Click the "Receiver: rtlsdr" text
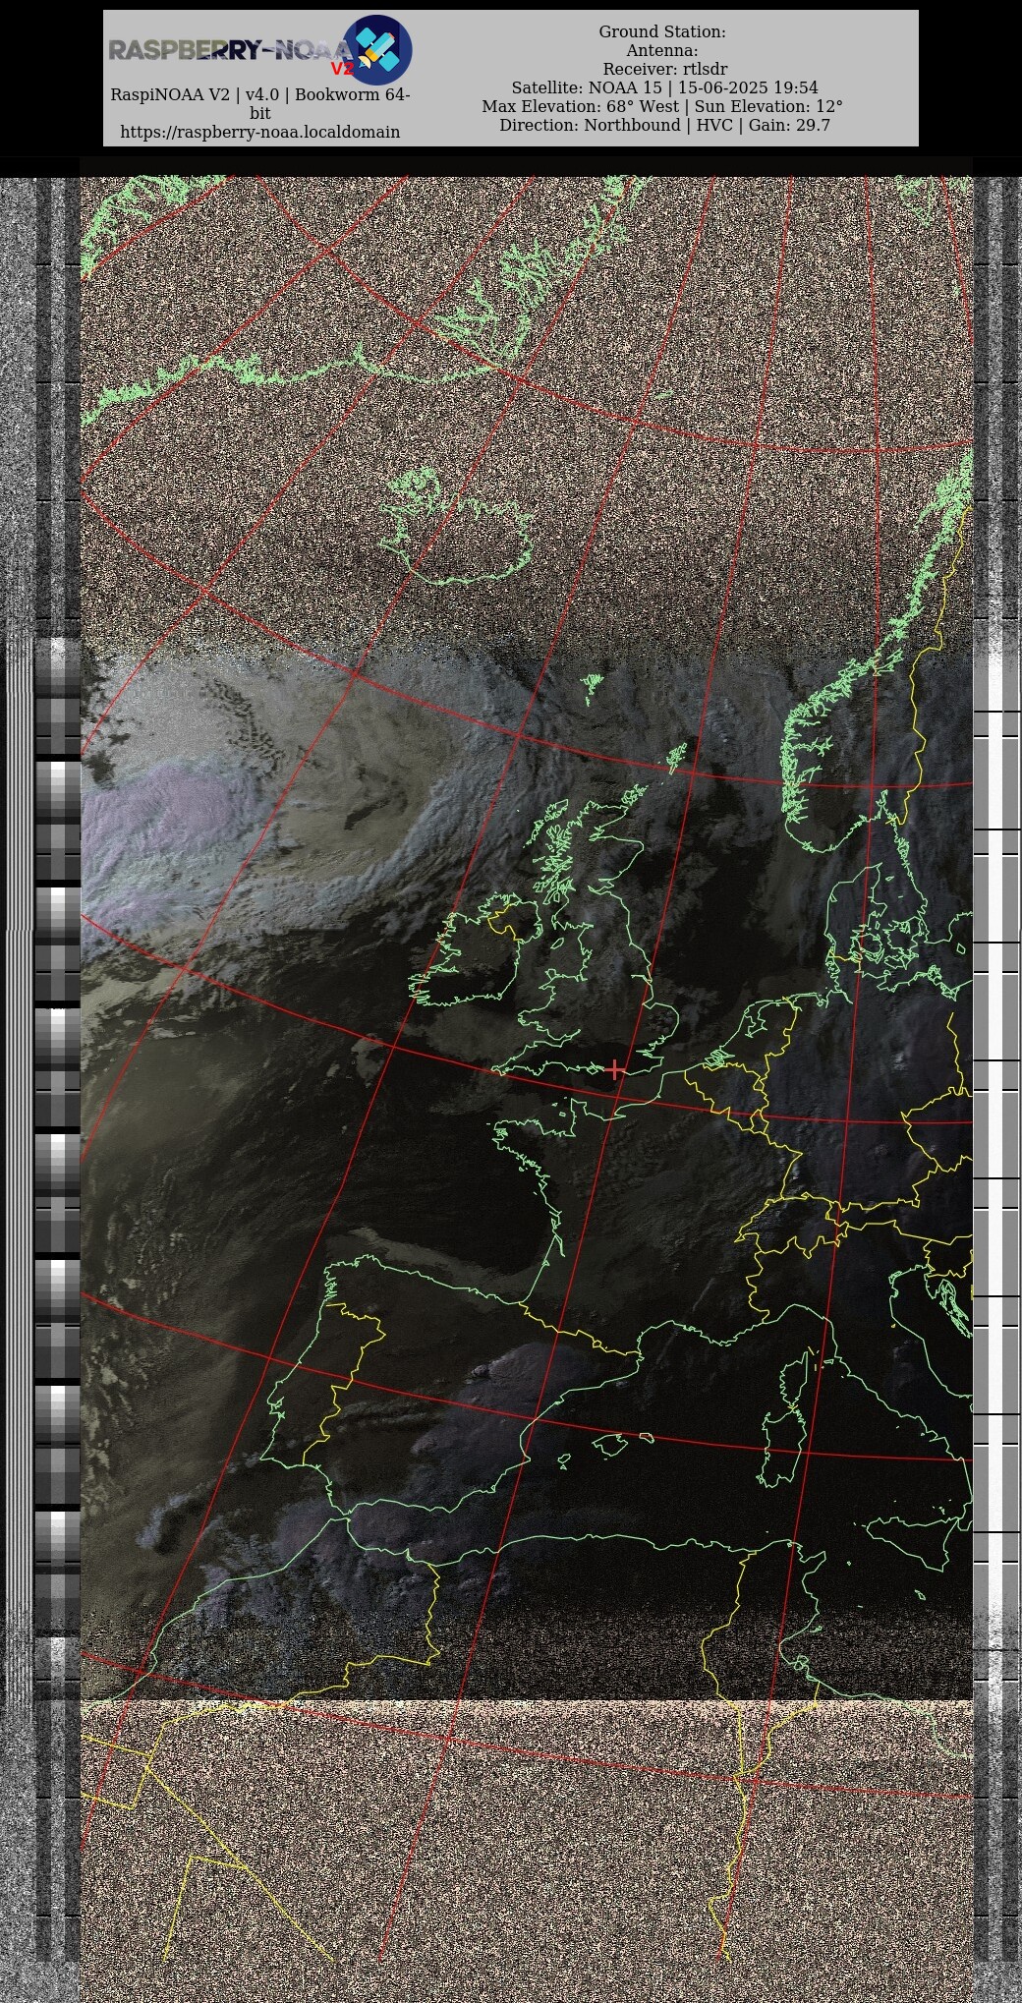The image size is (1022, 2003). [x=665, y=69]
